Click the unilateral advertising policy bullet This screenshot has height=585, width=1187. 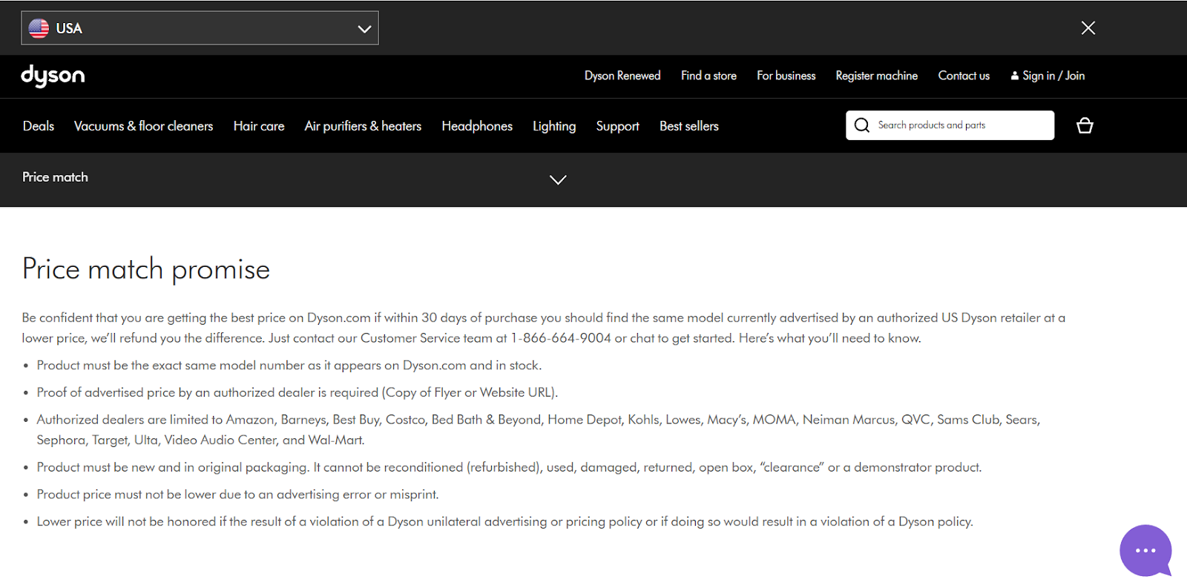coord(505,521)
